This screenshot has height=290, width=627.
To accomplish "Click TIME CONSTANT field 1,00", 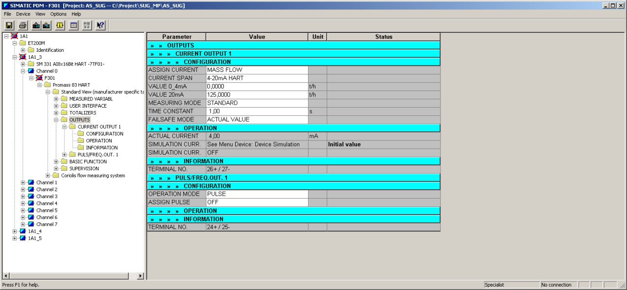I will [257, 112].
